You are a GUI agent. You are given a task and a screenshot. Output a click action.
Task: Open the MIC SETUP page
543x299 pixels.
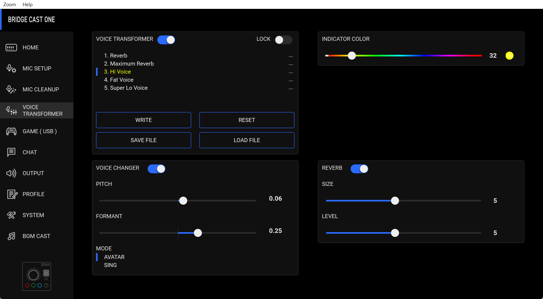[37, 69]
